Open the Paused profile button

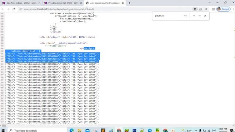pos(224,9)
